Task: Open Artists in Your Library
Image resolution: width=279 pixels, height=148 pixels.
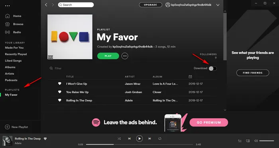Action: [x=10, y=74]
